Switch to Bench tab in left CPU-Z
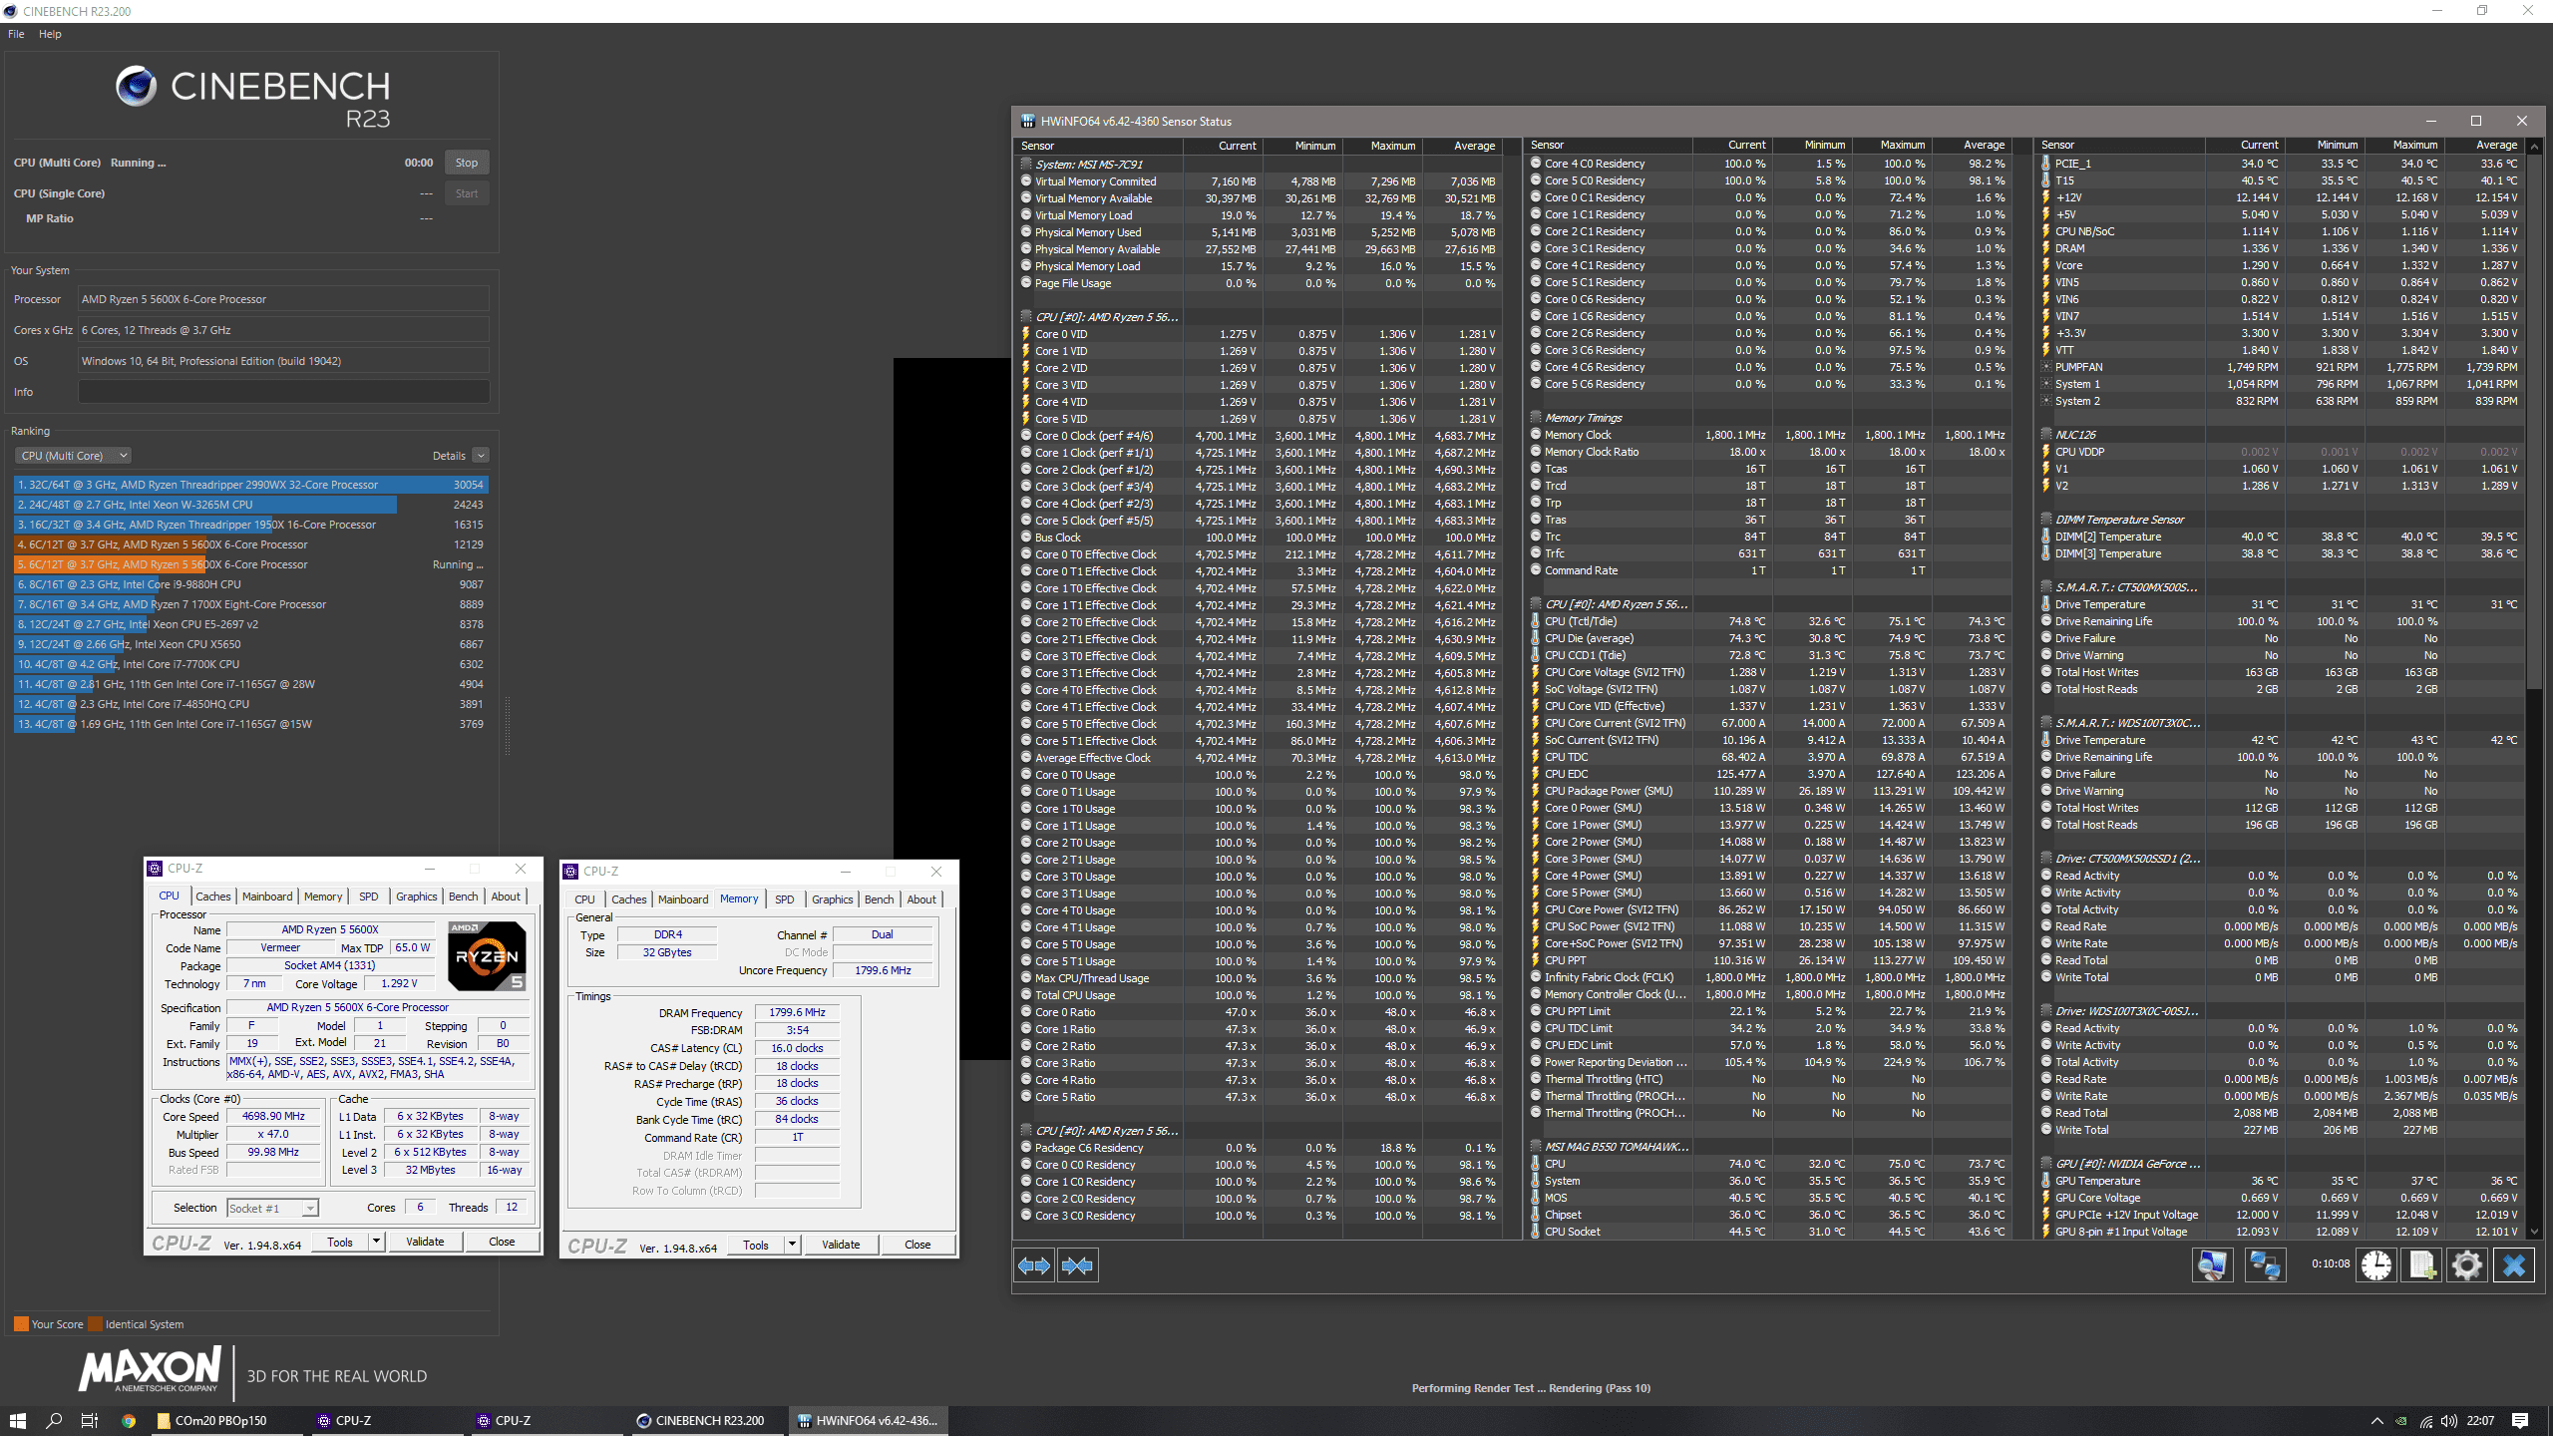2553x1436 pixels. click(463, 897)
